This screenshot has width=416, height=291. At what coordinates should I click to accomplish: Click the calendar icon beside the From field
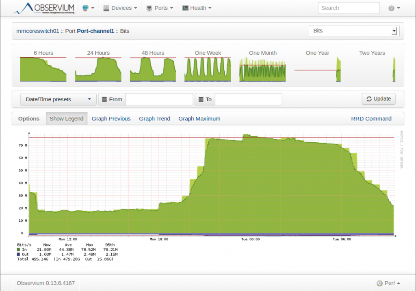106,99
